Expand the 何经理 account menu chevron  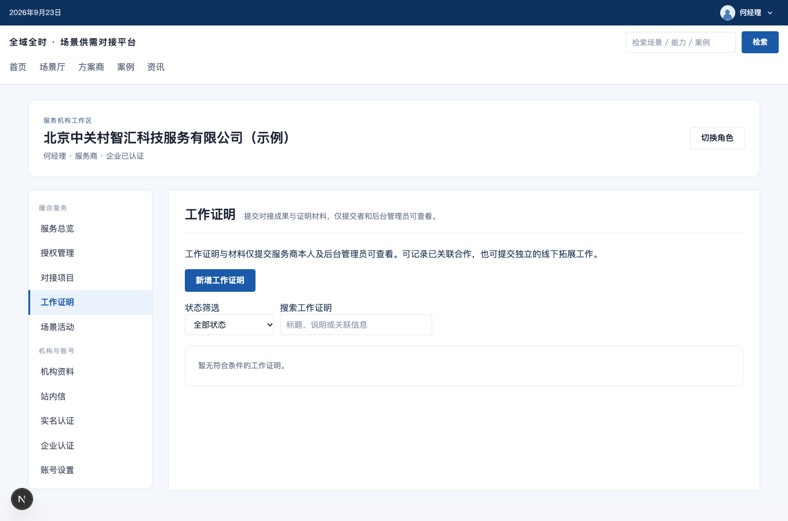[x=770, y=13]
